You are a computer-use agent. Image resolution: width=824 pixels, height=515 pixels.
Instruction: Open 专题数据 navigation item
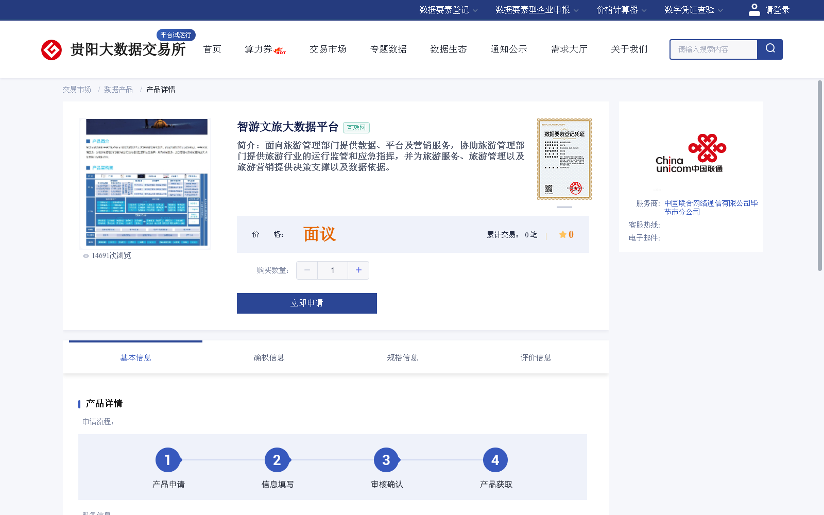[x=388, y=49]
